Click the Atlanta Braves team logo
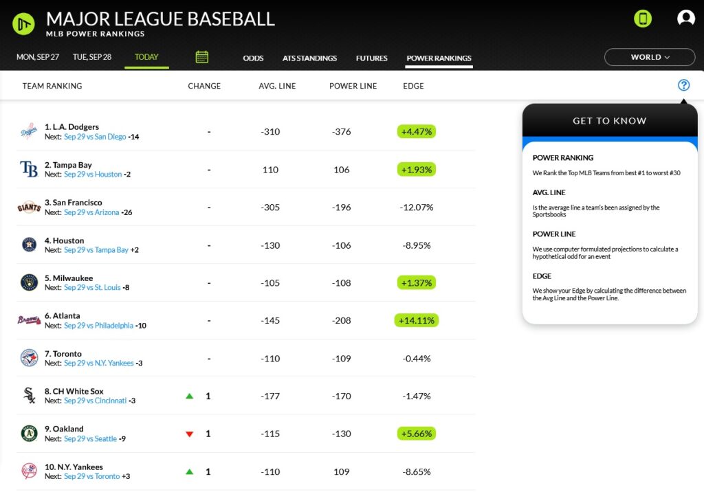704x492 pixels. pos(29,320)
